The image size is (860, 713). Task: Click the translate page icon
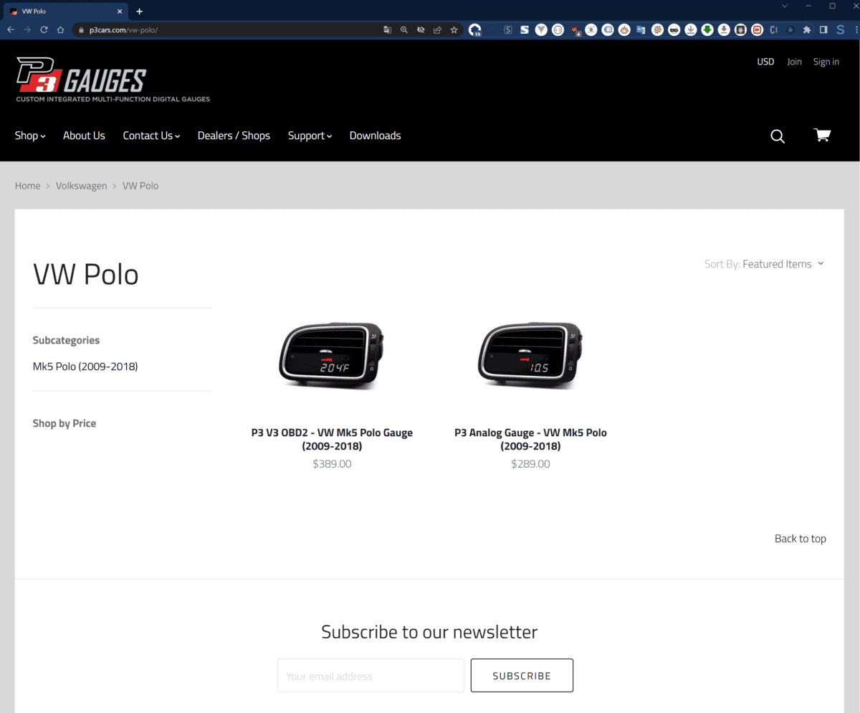(388, 30)
